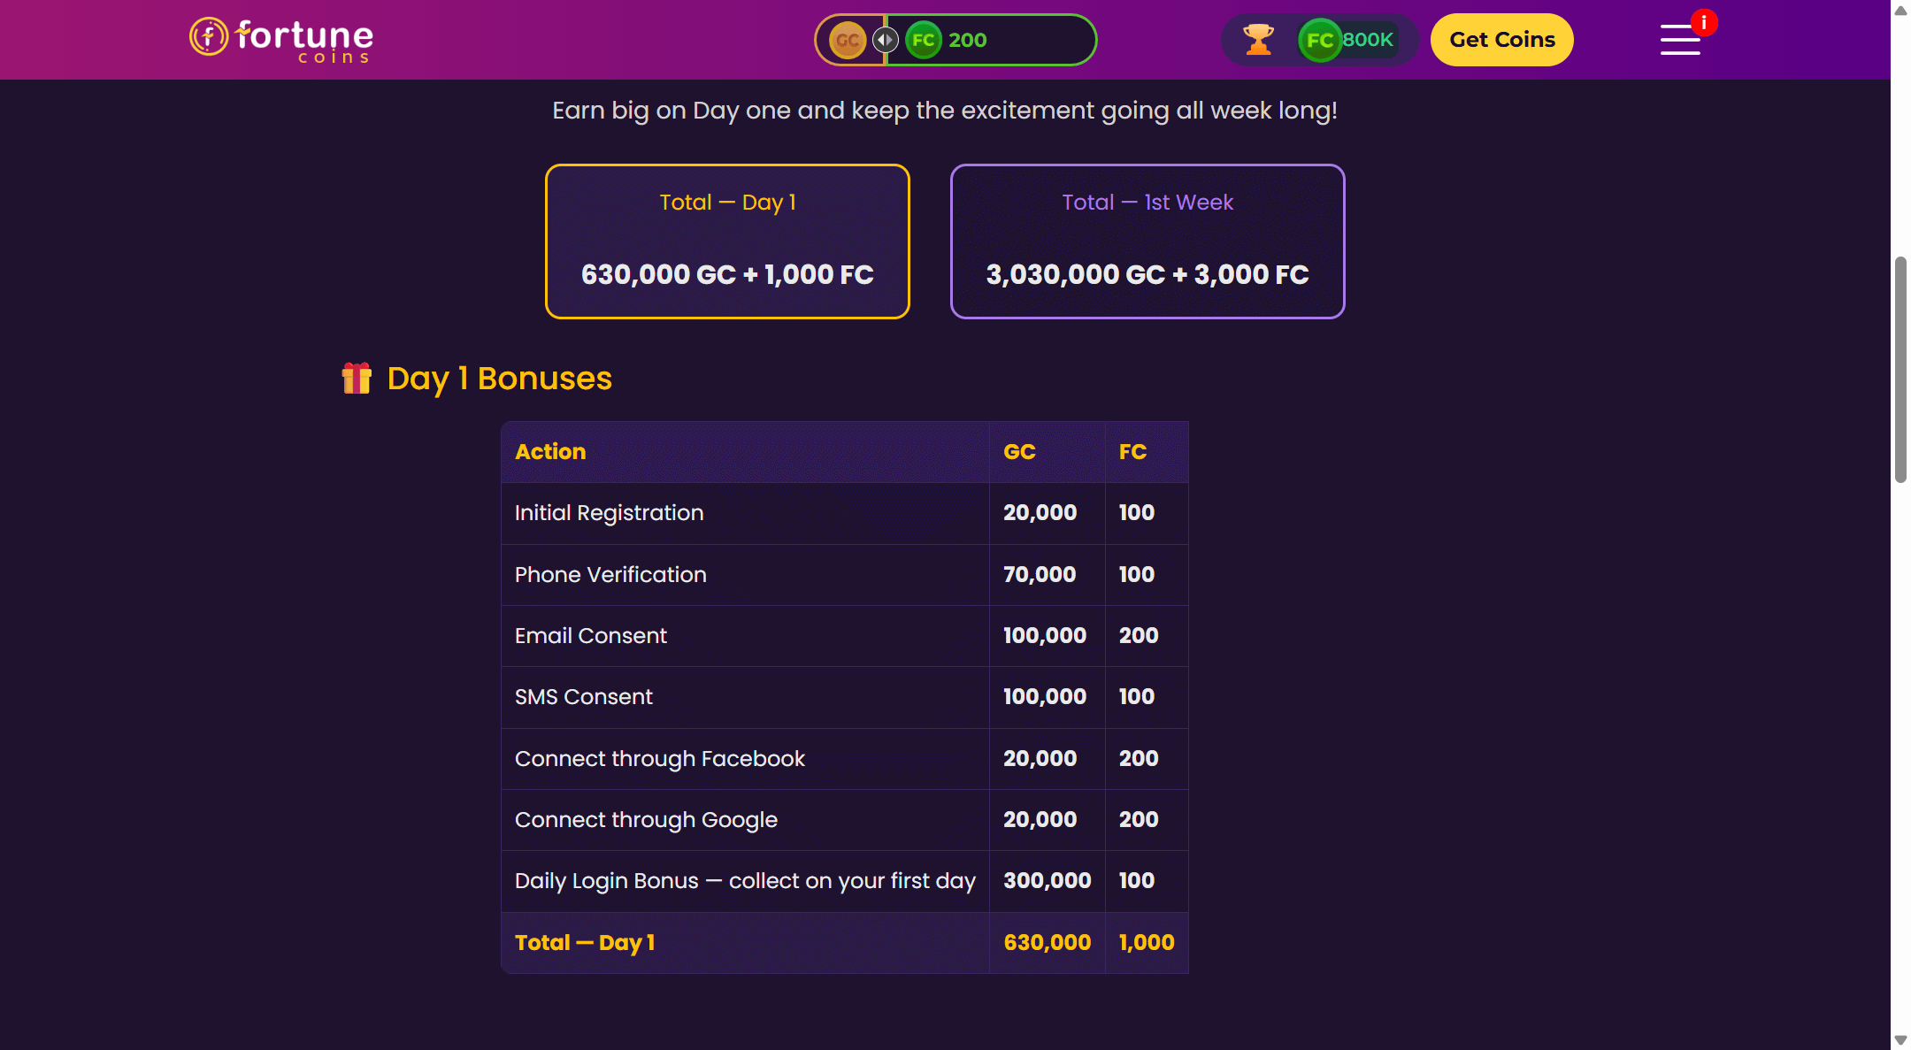The image size is (1911, 1050).
Task: Select the Total — 1st Week card
Action: pos(1147,241)
